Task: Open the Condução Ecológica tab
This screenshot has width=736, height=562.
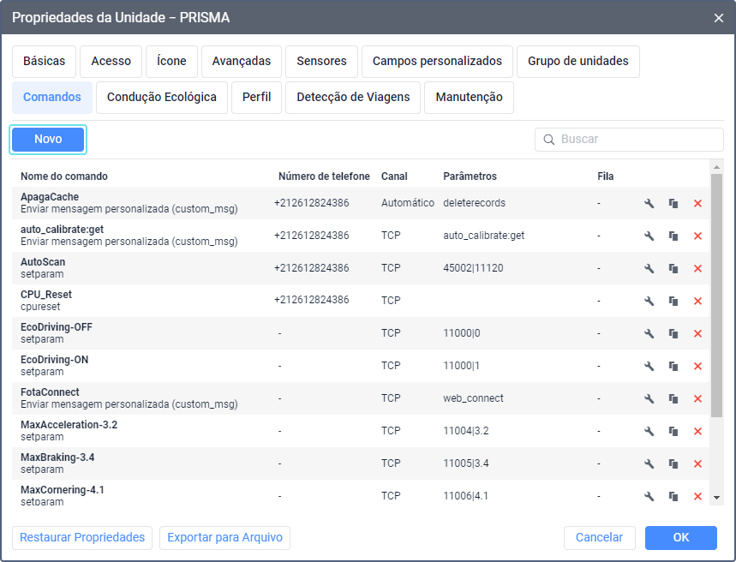Action: (162, 98)
